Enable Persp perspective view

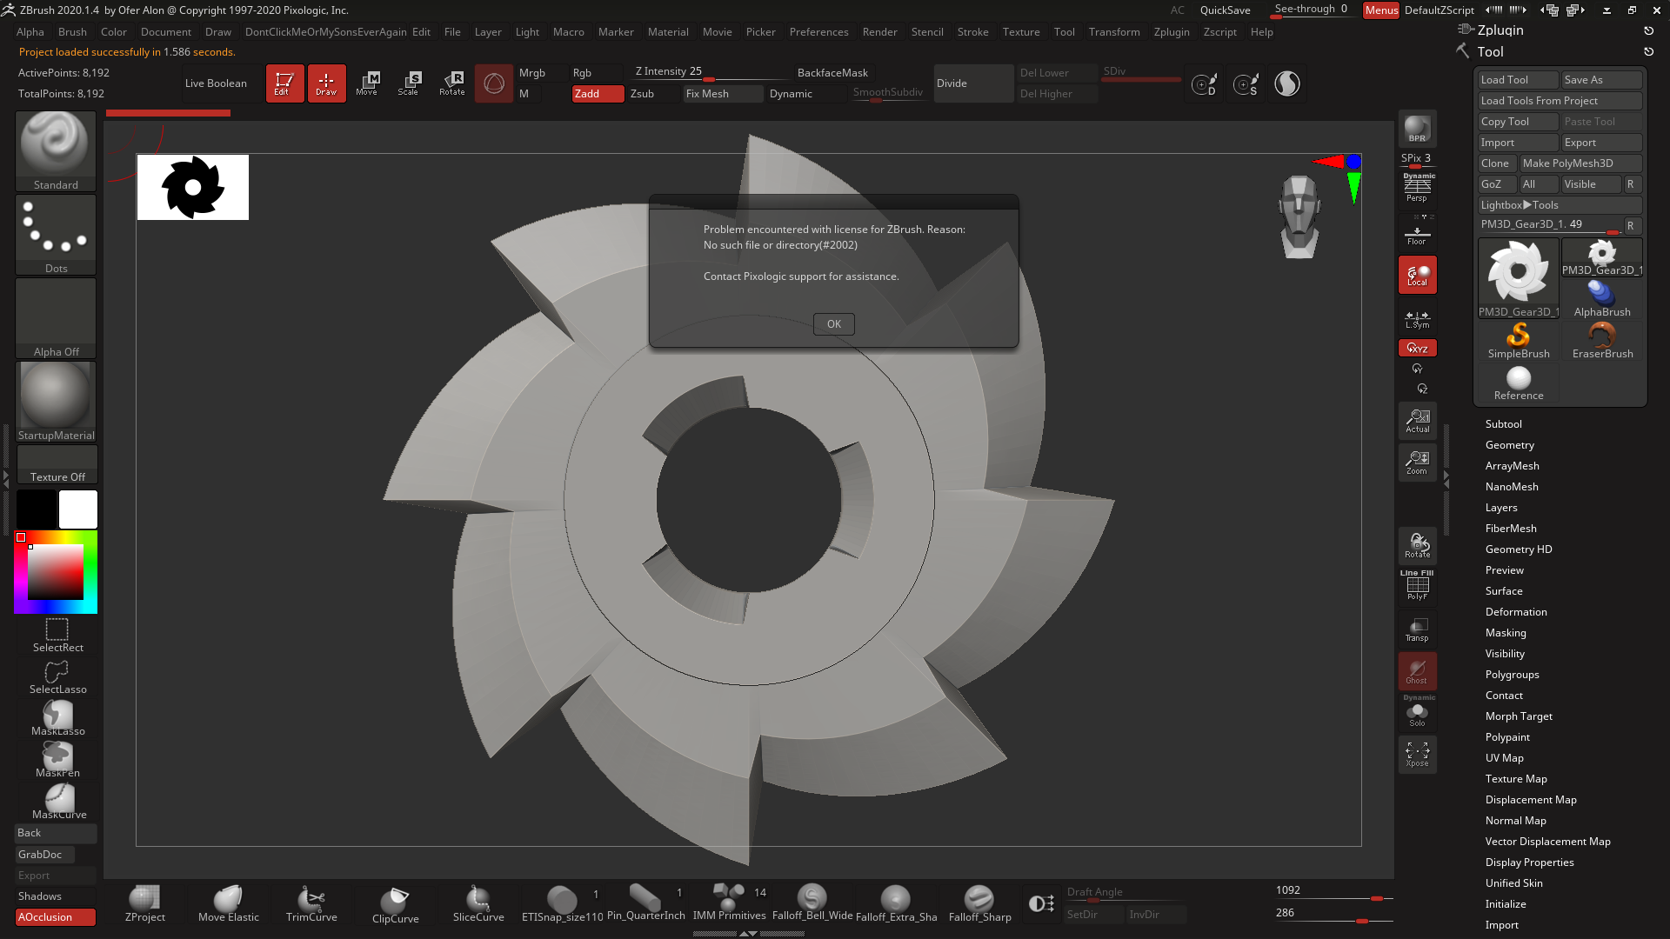[x=1418, y=187]
